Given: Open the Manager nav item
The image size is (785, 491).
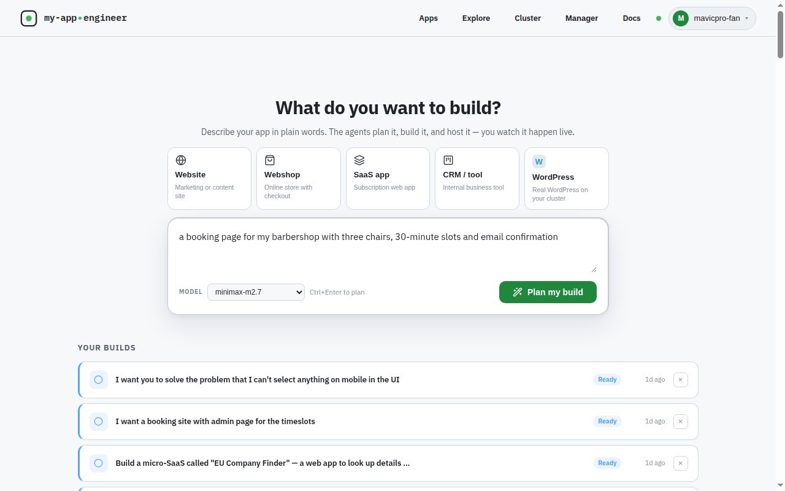Looking at the screenshot, I should (x=581, y=18).
